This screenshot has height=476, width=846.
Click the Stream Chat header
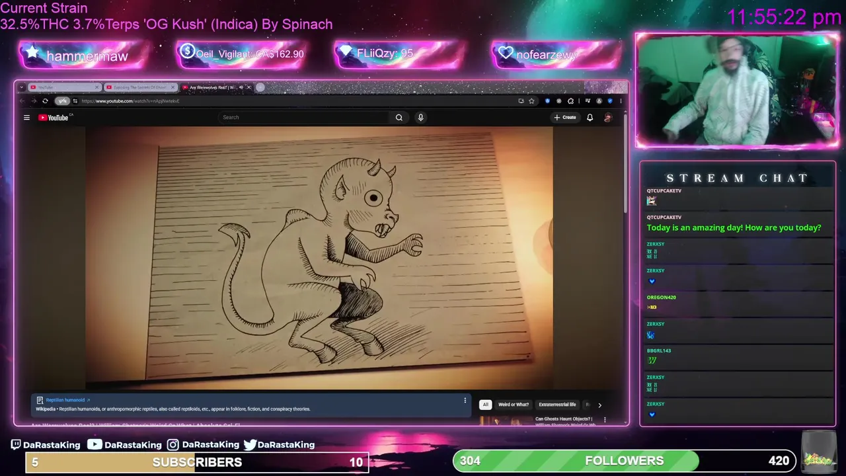[x=737, y=178]
